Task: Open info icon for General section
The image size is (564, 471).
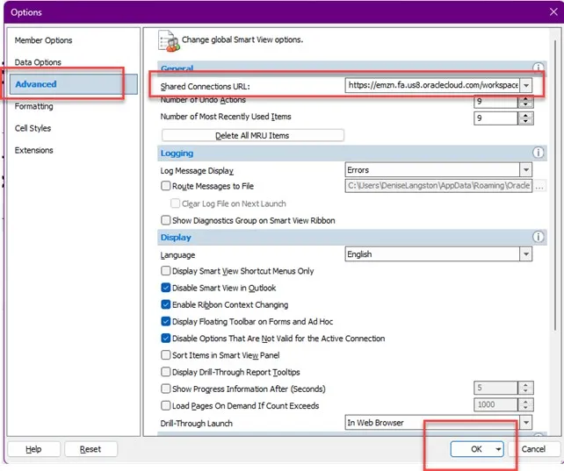Action: [538, 68]
